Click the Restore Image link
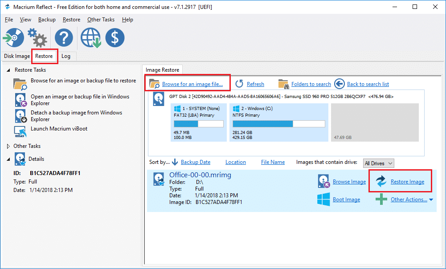Viewport: 446px width, 269px height. [x=407, y=182]
